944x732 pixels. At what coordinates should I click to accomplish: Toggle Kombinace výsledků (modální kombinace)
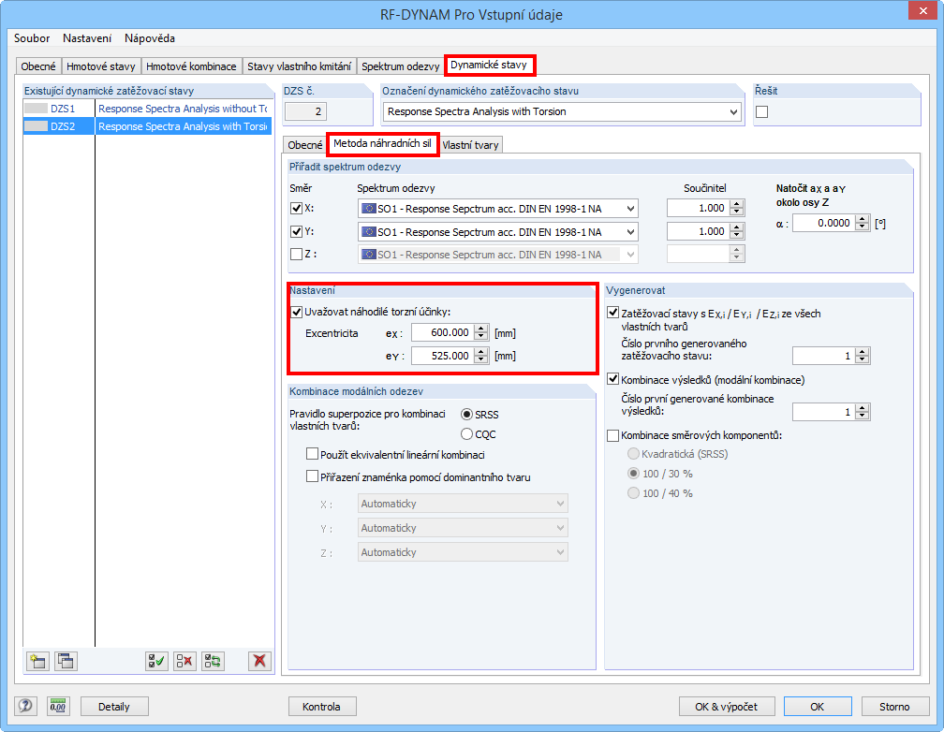(x=612, y=379)
